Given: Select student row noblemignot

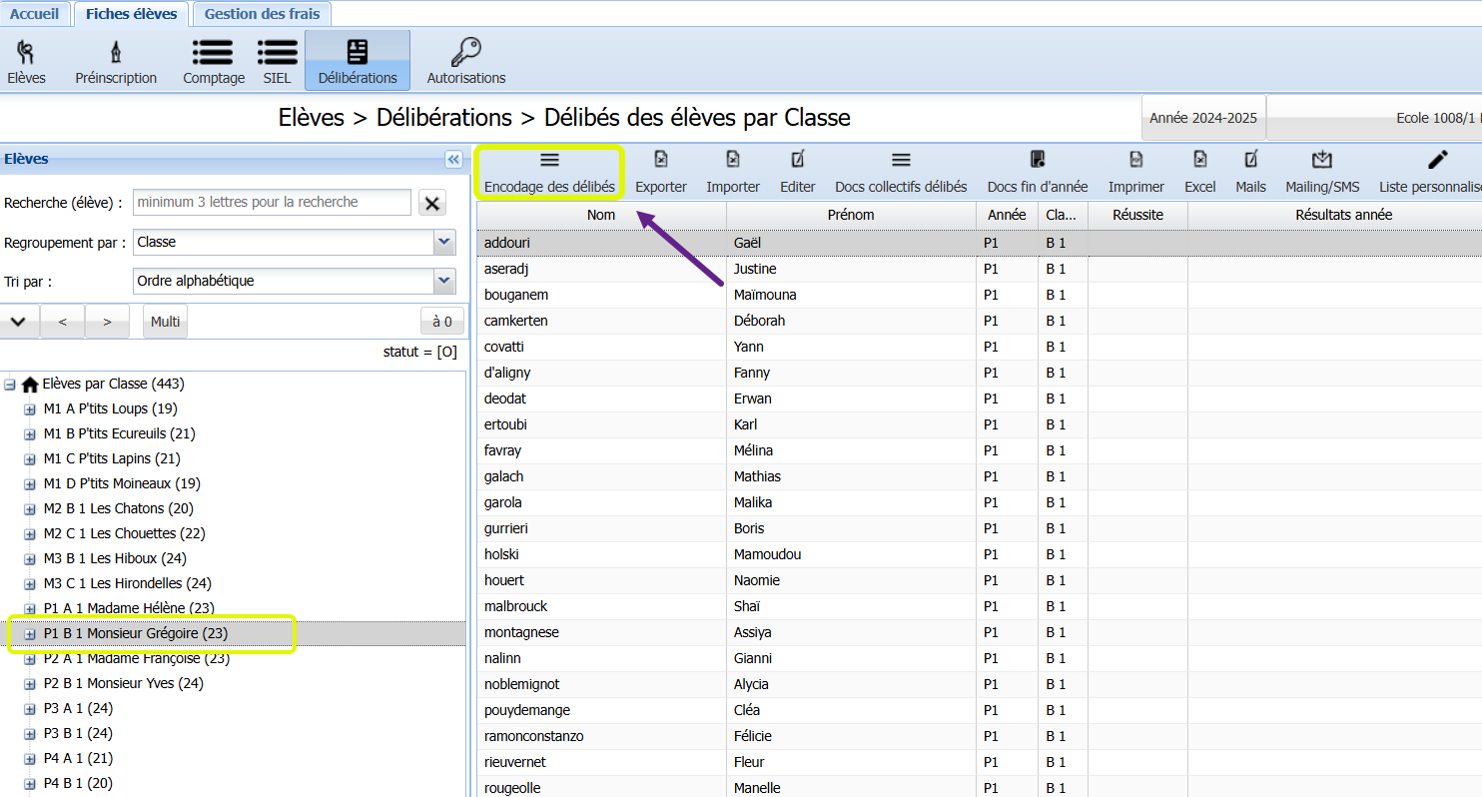Looking at the screenshot, I should (979, 684).
